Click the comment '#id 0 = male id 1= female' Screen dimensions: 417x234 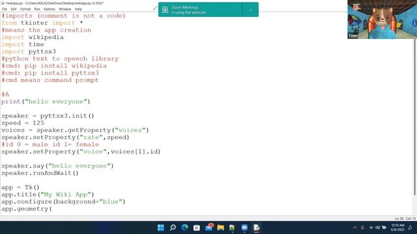coord(50,144)
